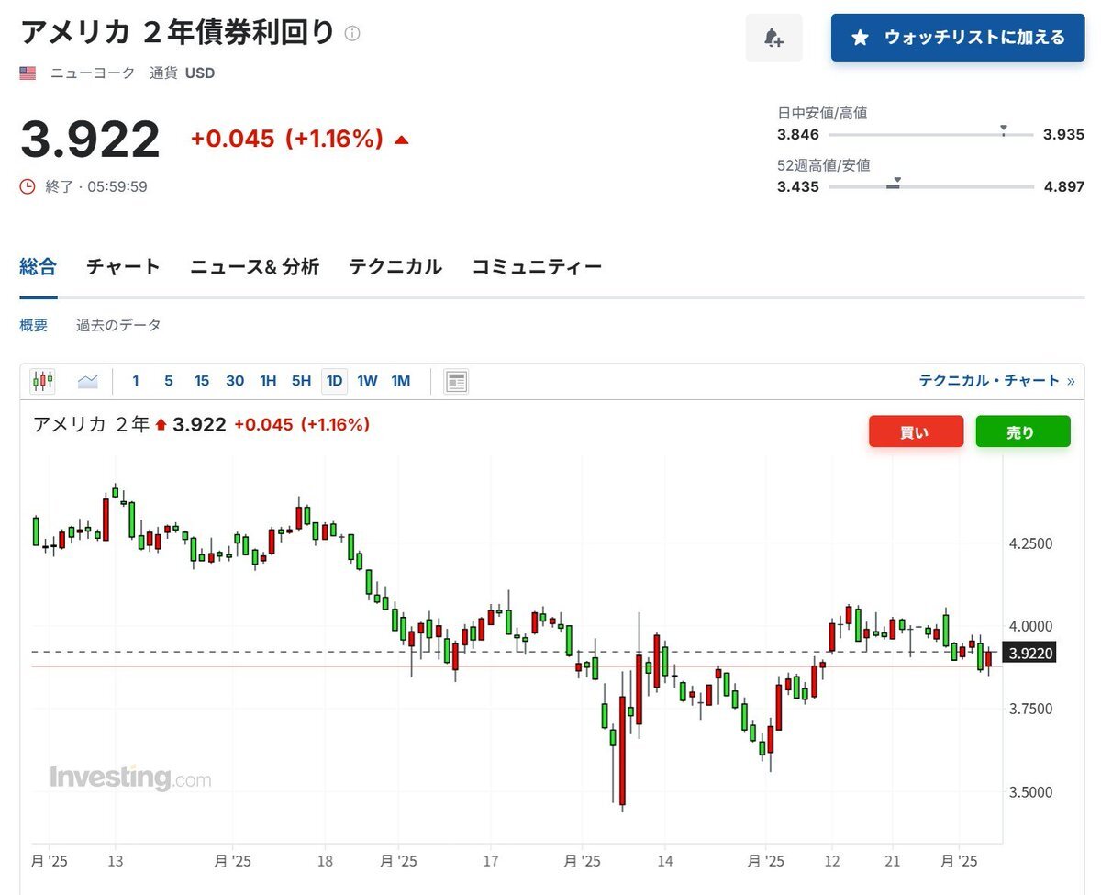Click the アメリカ ２年 chart legend title
Screen dimensions: 1101x895
91,424
